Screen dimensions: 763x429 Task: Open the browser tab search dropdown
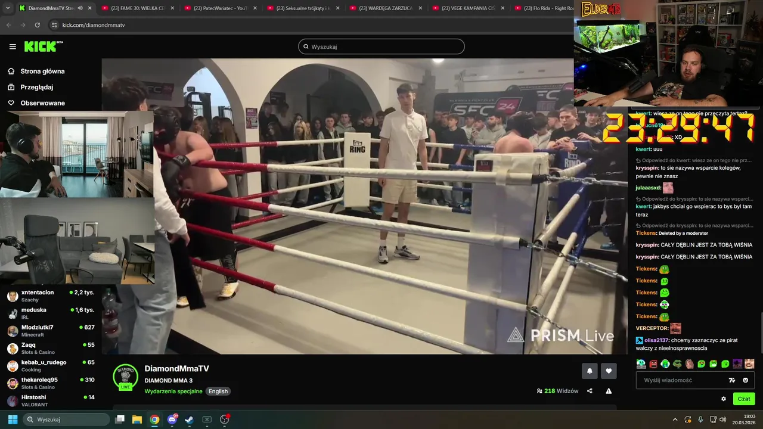(8, 8)
